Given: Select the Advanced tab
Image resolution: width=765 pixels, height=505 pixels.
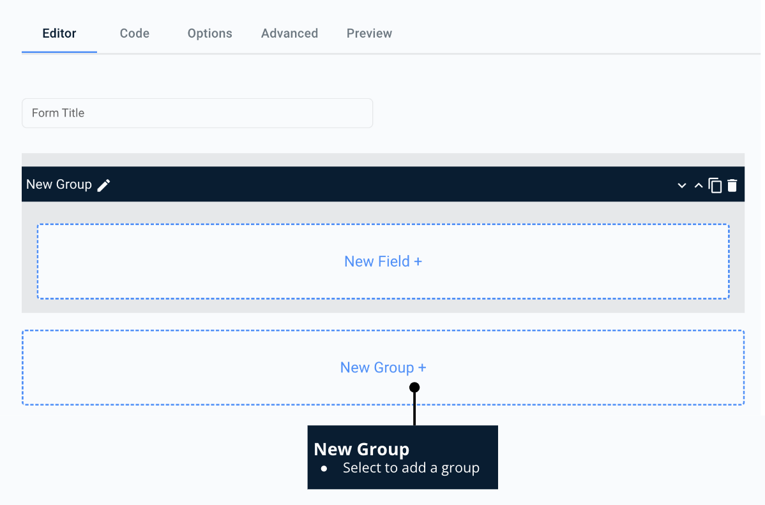Looking at the screenshot, I should click(x=289, y=33).
